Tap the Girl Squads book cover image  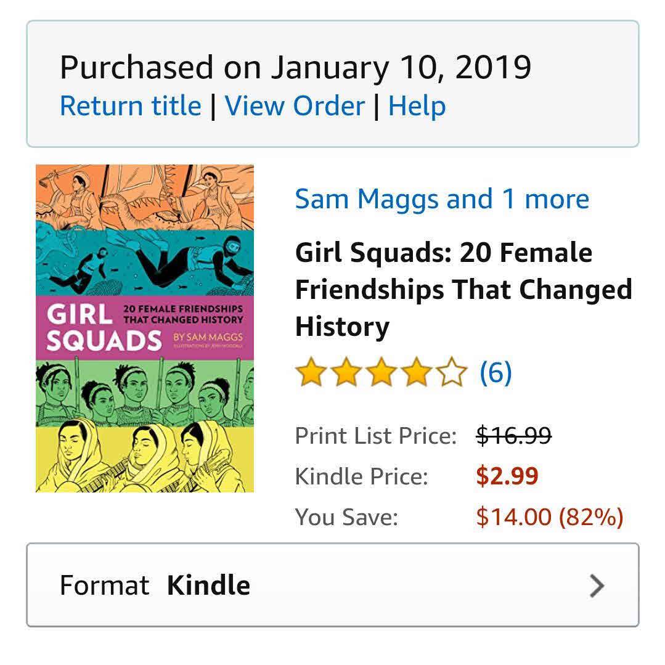[x=145, y=328]
